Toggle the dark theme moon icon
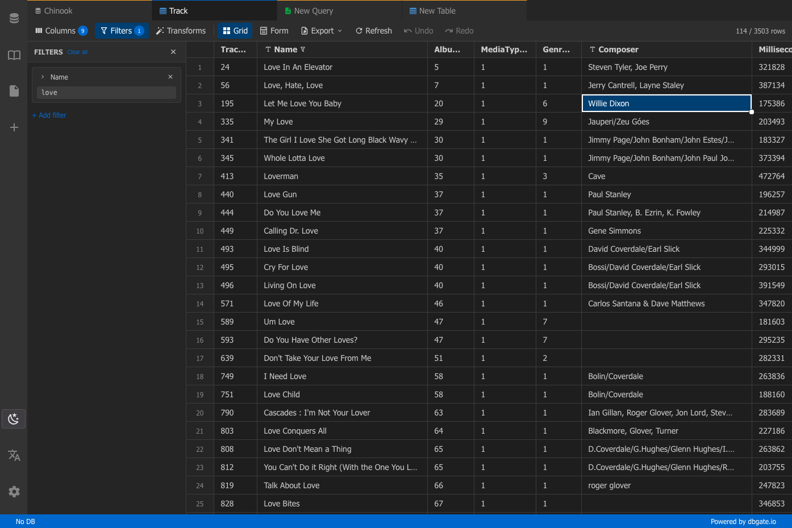The width and height of the screenshot is (792, 528). tap(14, 419)
